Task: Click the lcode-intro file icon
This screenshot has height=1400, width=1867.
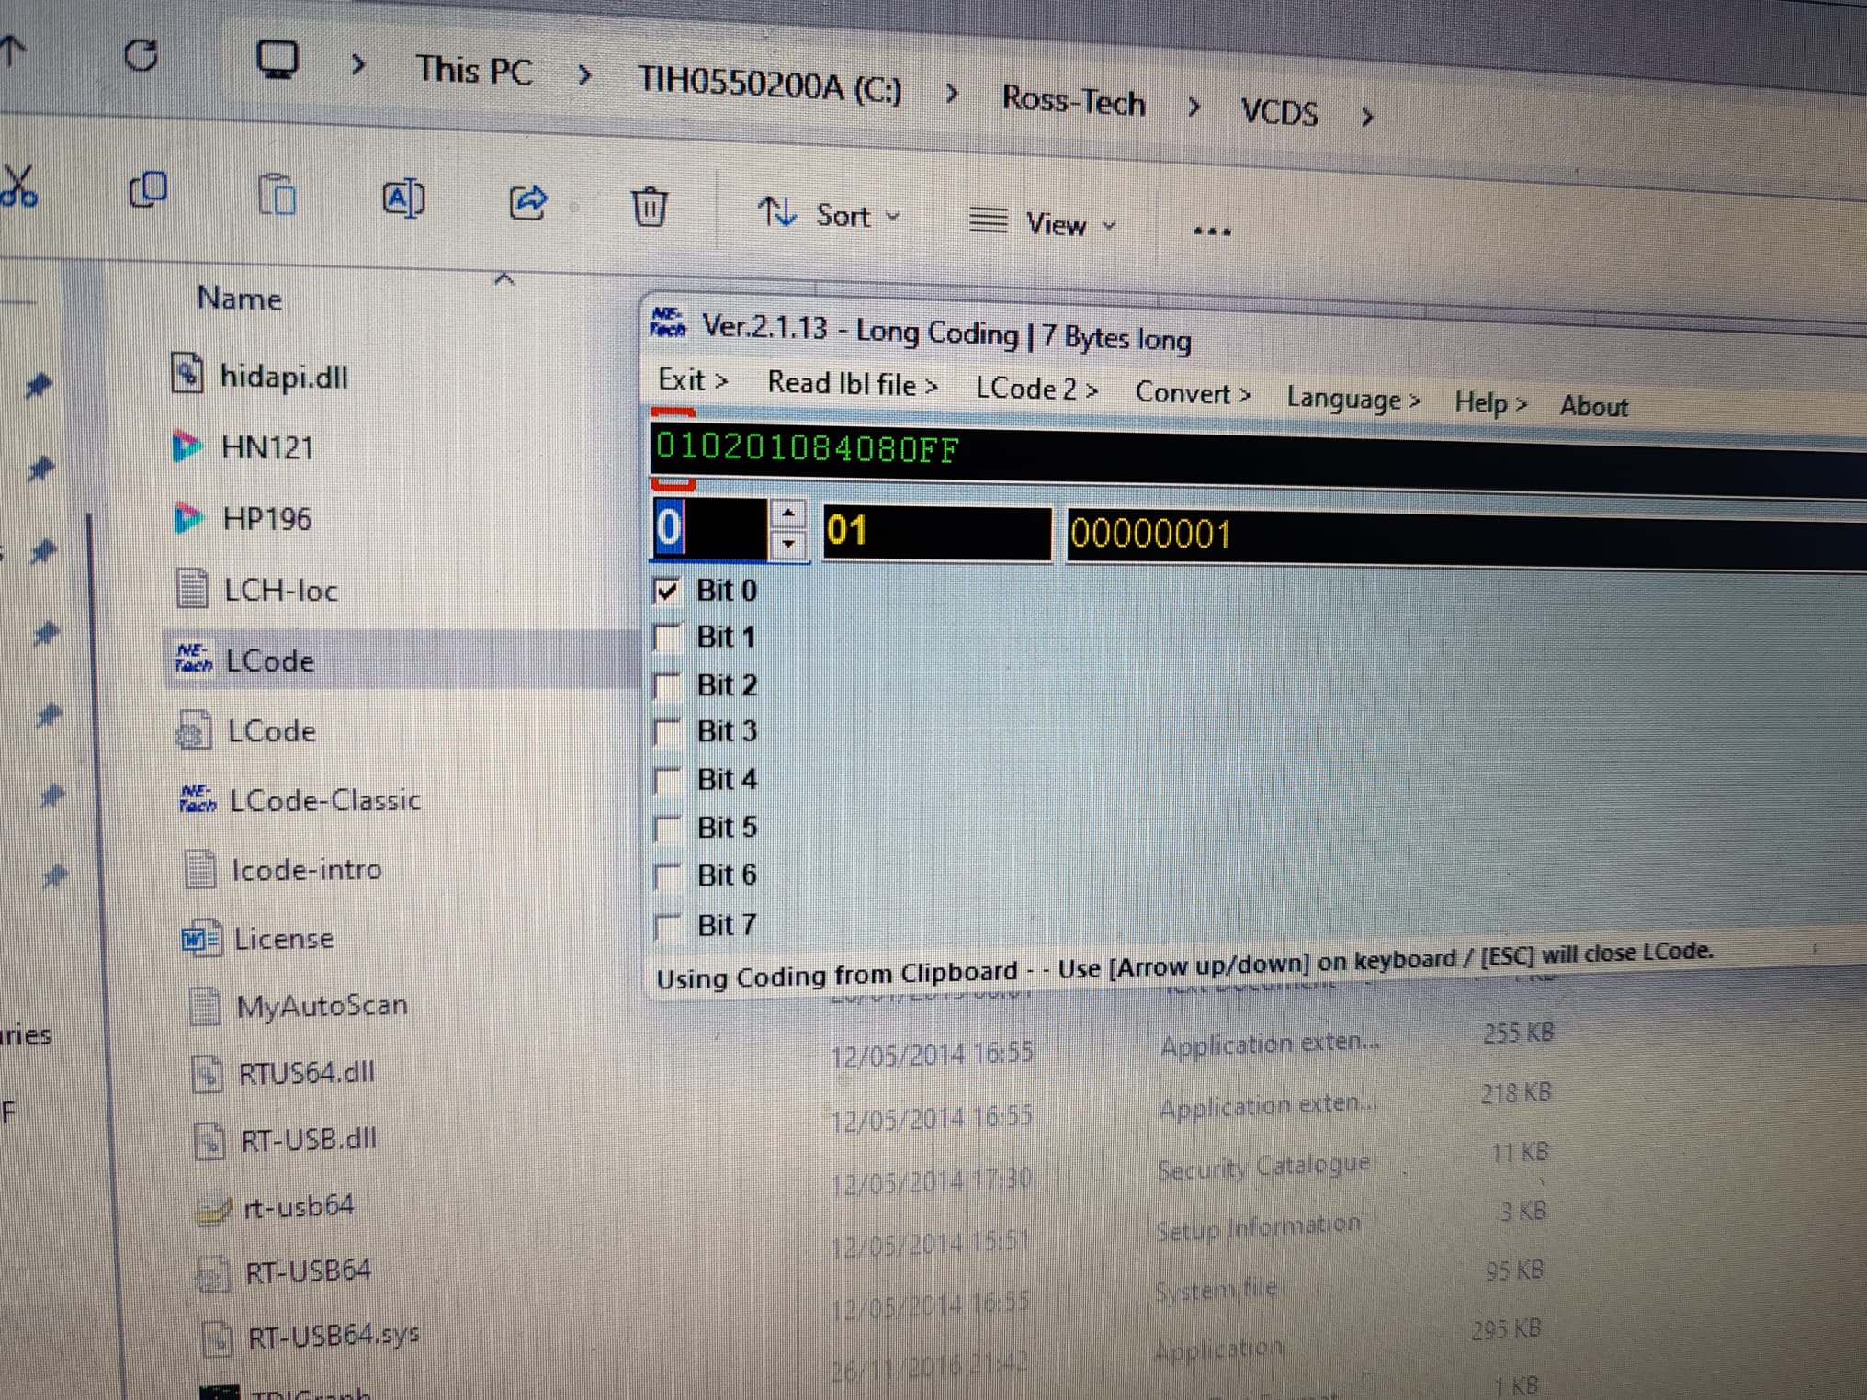Action: 199,869
